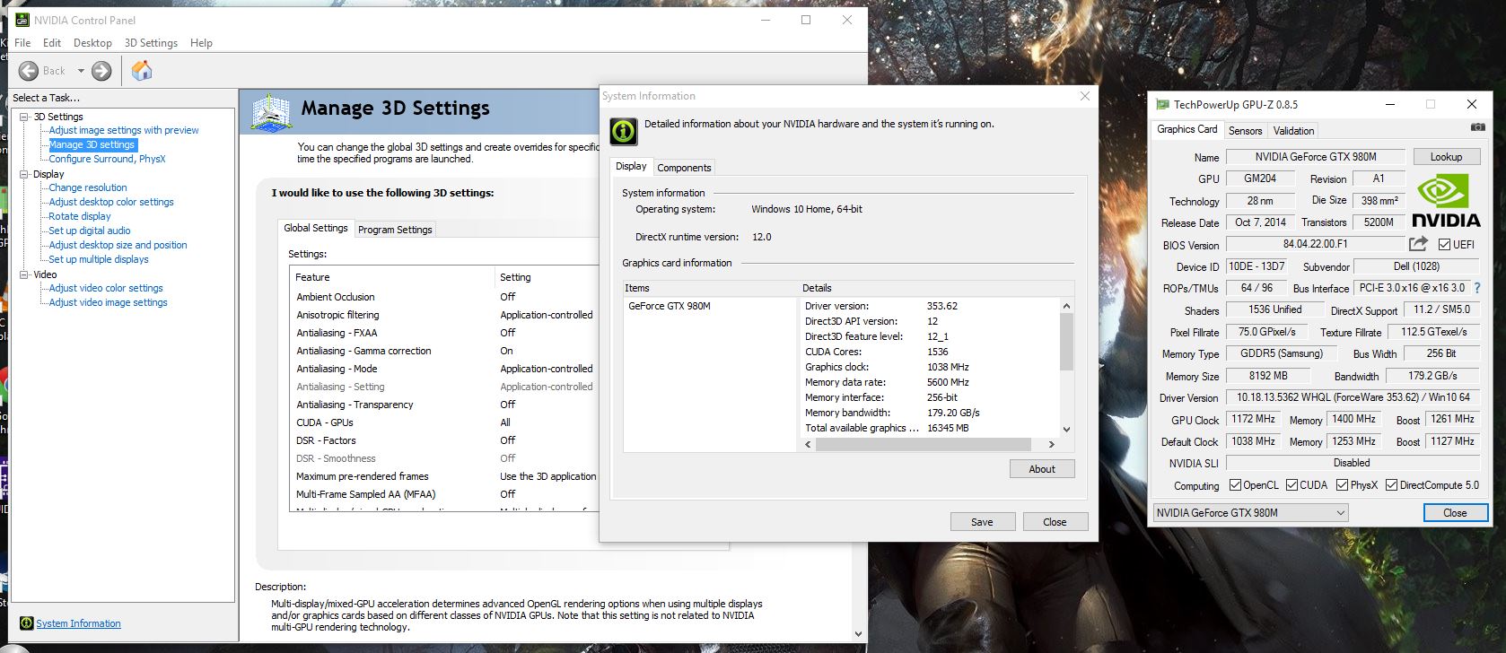Click vertical scrollbar in graphics card details list
The image size is (1506, 653).
(x=1066, y=341)
